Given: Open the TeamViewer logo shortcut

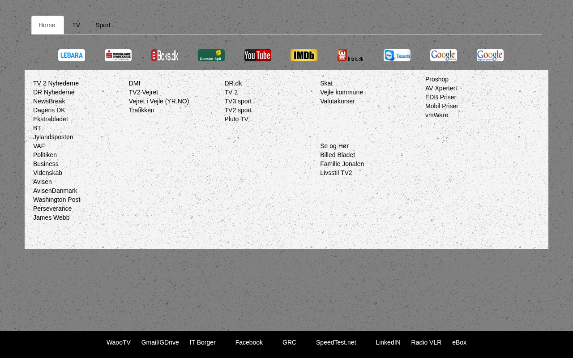Looking at the screenshot, I should pos(397,55).
